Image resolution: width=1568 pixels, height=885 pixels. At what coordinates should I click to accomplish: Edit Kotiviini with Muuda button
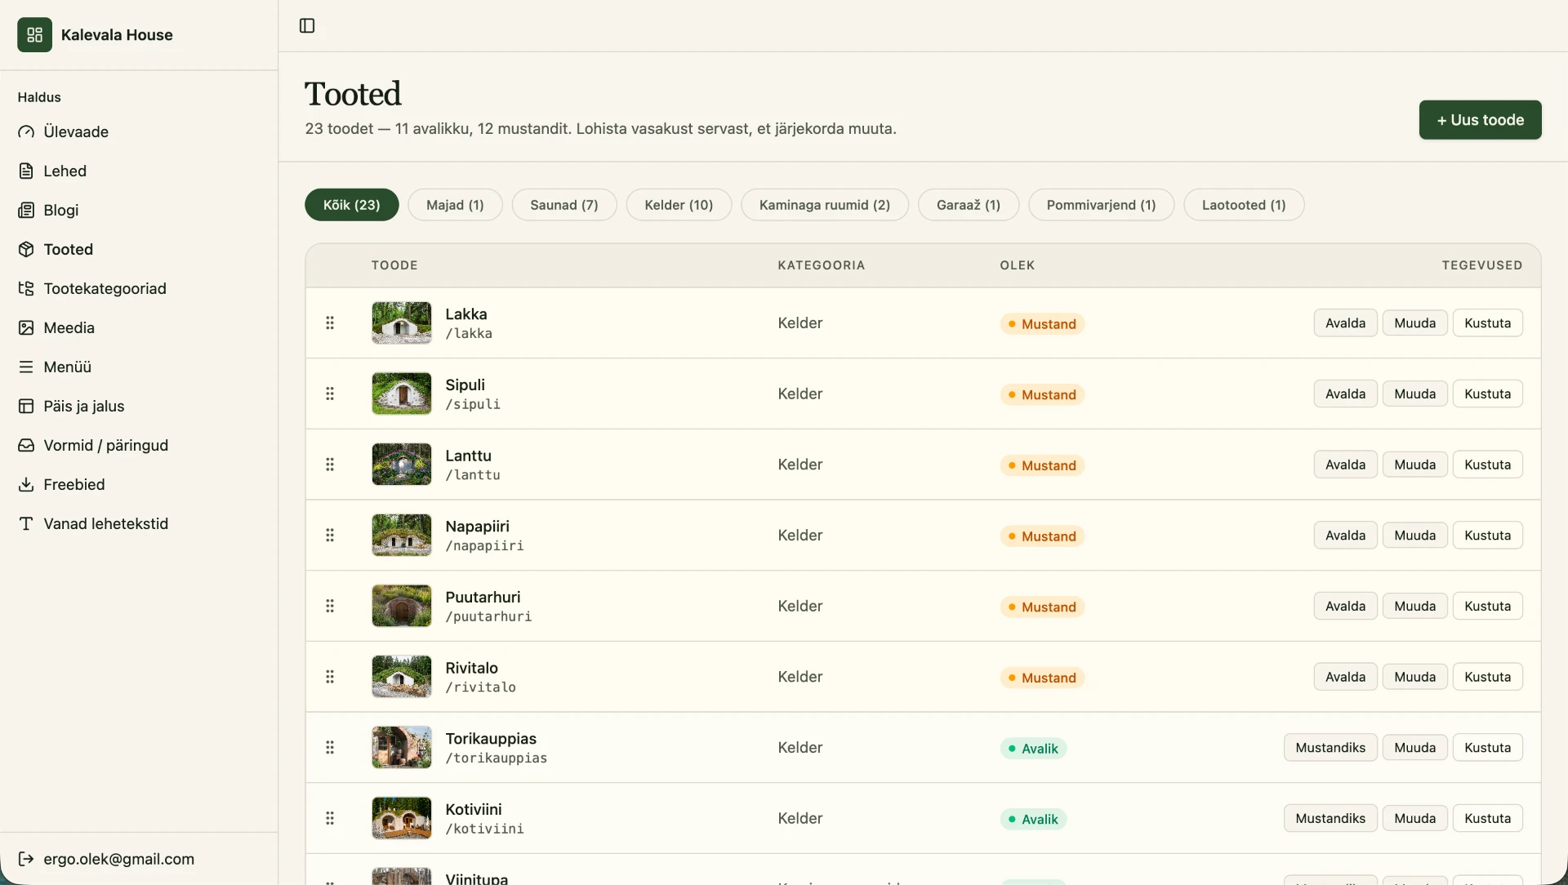click(x=1415, y=819)
